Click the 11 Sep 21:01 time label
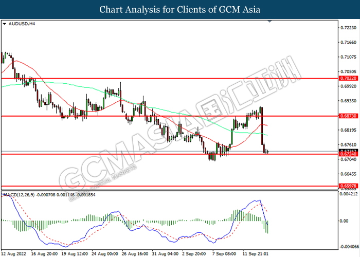The width and height of the screenshot is (360, 257). tap(256, 254)
